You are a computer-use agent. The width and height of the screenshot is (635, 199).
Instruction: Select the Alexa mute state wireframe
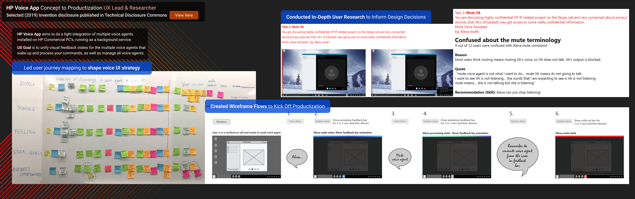click(x=590, y=157)
